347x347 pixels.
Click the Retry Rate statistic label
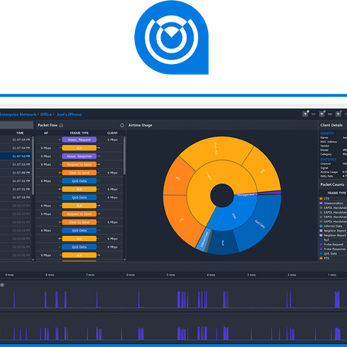point(327,176)
